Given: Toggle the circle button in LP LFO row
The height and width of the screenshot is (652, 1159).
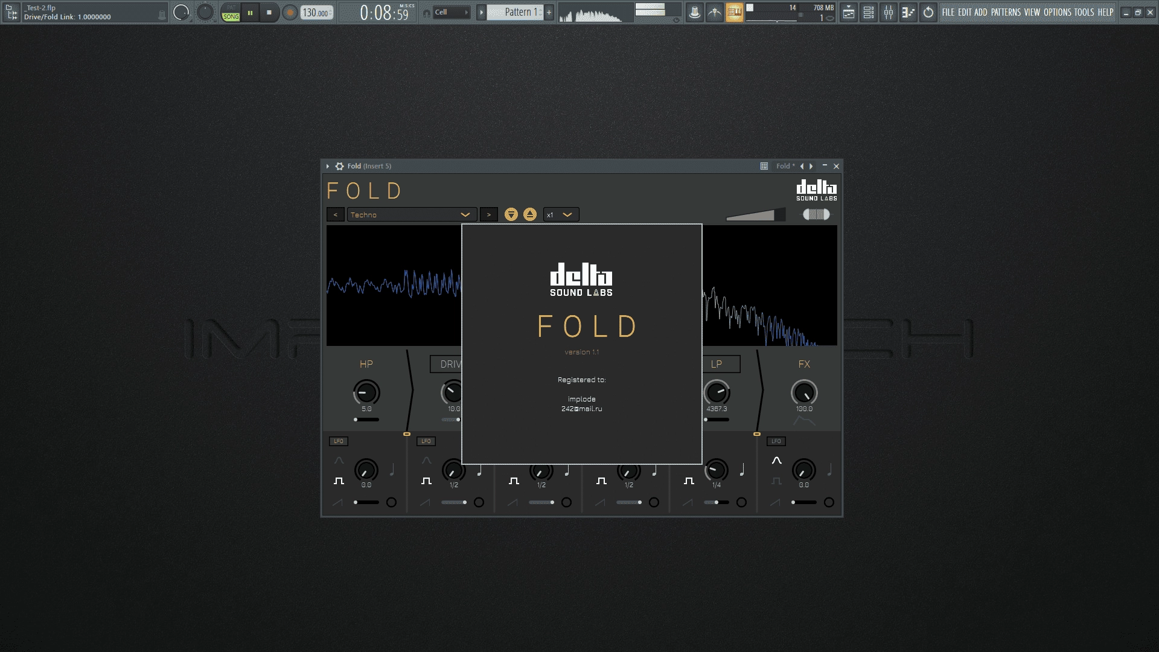Looking at the screenshot, I should click(x=741, y=502).
